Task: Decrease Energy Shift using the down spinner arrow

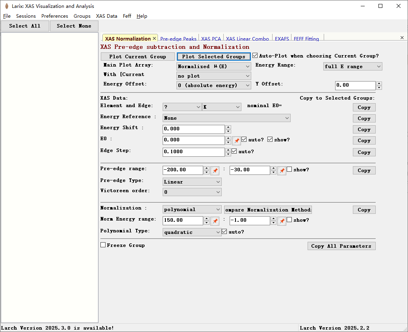Action: (x=228, y=132)
